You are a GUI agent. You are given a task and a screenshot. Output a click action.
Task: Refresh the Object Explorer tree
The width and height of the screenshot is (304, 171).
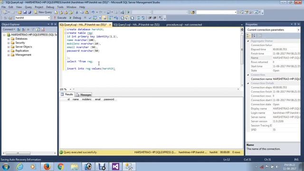[38, 29]
